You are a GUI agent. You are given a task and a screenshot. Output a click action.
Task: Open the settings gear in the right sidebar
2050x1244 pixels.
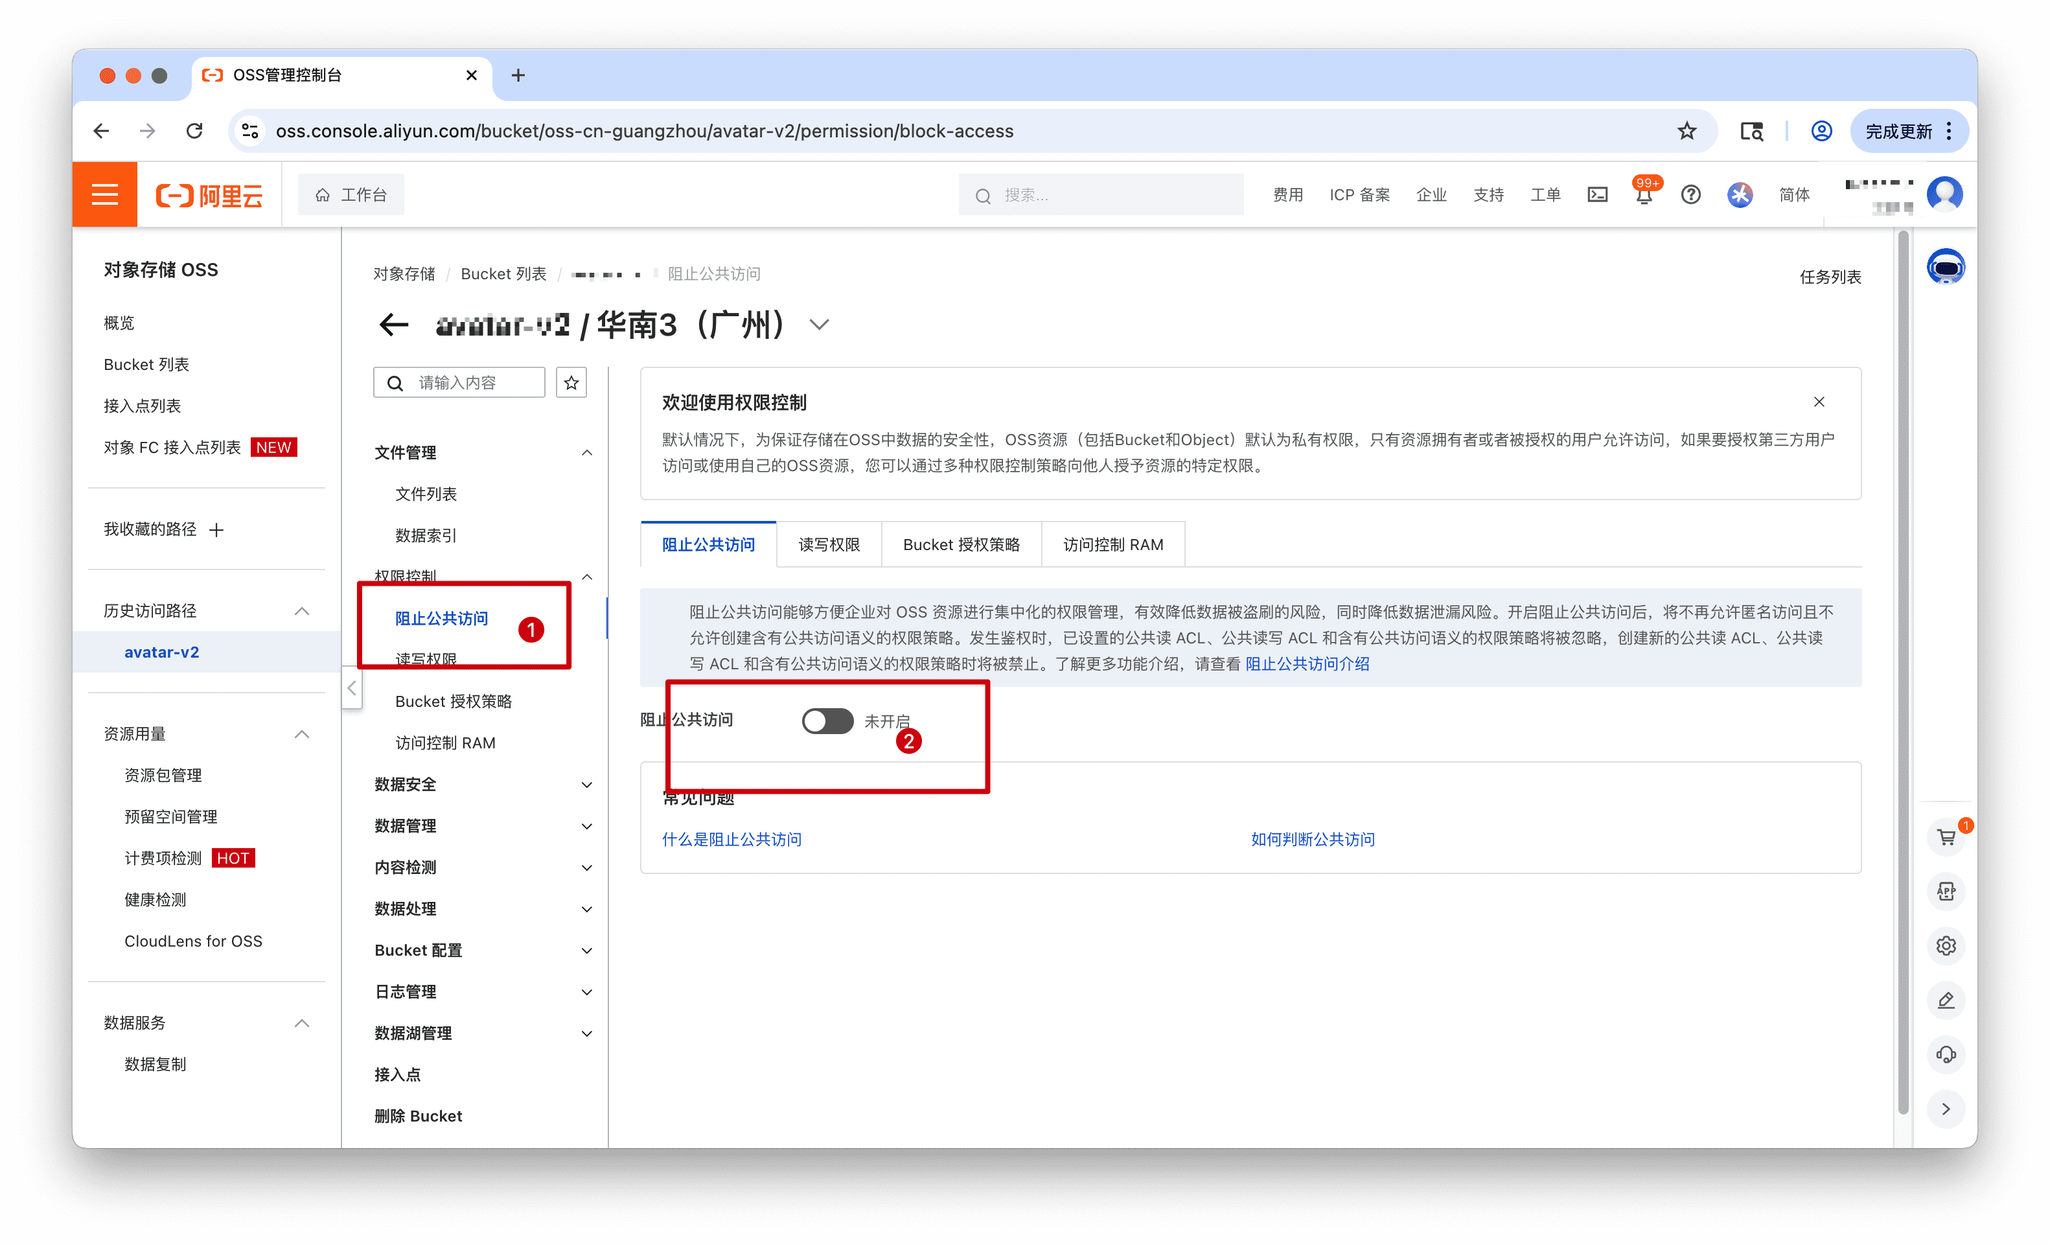[x=1945, y=946]
